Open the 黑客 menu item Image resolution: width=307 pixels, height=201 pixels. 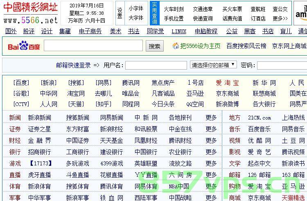click(250, 31)
